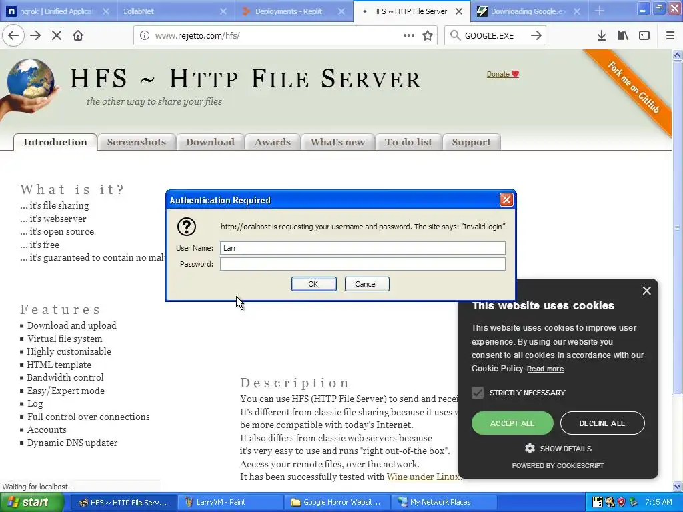683x512 pixels.
Task: Close the ngrok tab
Action: point(106,11)
